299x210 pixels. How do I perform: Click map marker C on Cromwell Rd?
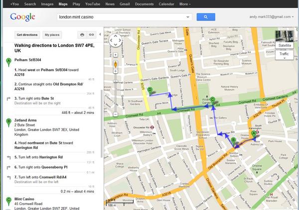tap(212, 101)
